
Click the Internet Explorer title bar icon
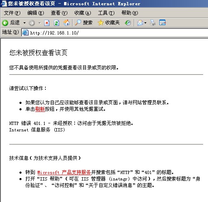(4, 3)
